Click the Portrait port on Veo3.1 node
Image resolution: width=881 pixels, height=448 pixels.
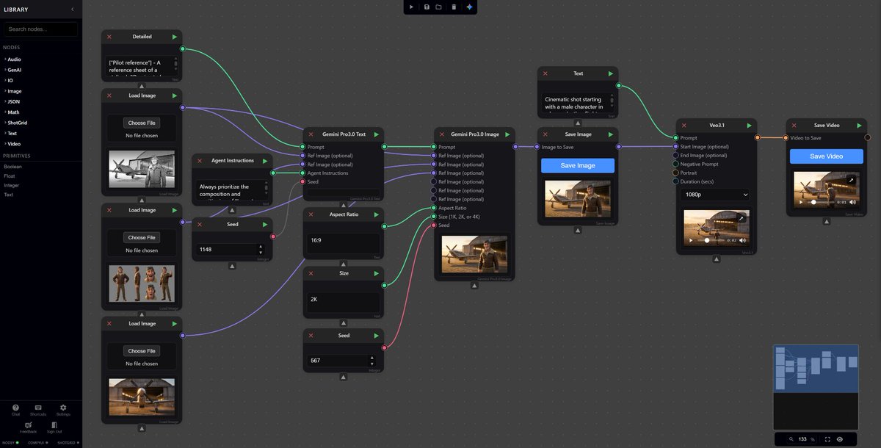point(675,173)
